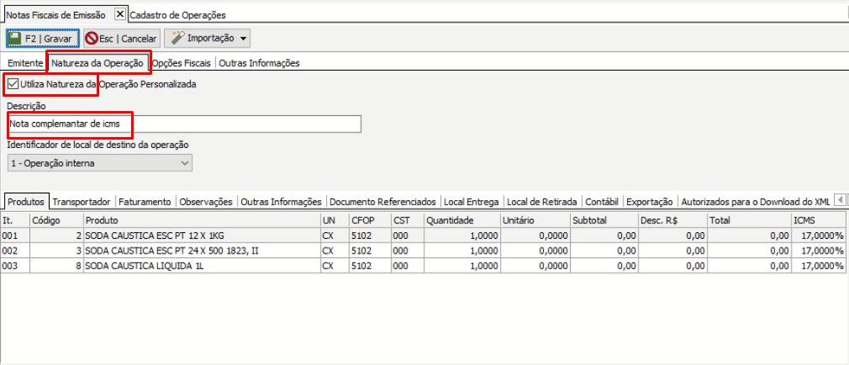Click the Descrição text field
Screen dimensions: 849x365
185,124
